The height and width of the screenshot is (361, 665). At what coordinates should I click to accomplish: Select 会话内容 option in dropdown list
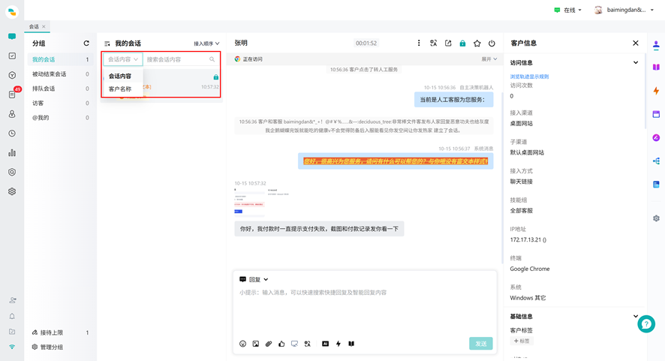(120, 77)
